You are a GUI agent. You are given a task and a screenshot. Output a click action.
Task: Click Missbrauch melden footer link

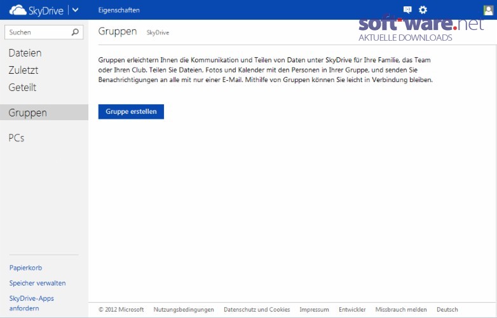401,310
